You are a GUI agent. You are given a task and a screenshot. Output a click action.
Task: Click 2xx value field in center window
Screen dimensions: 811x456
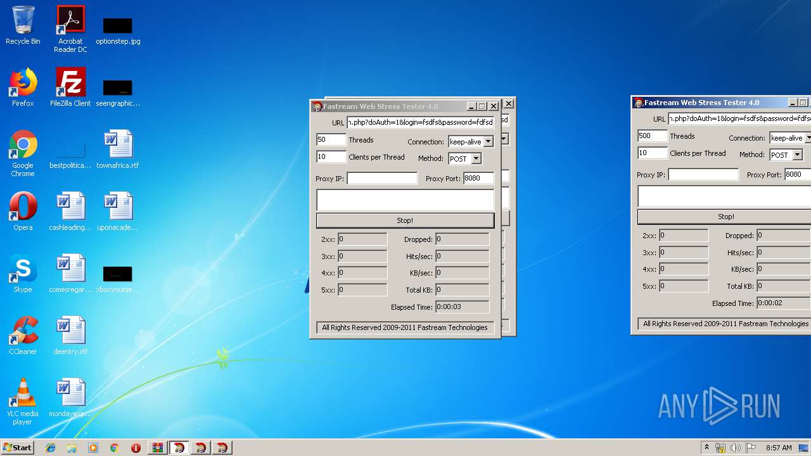click(x=362, y=239)
